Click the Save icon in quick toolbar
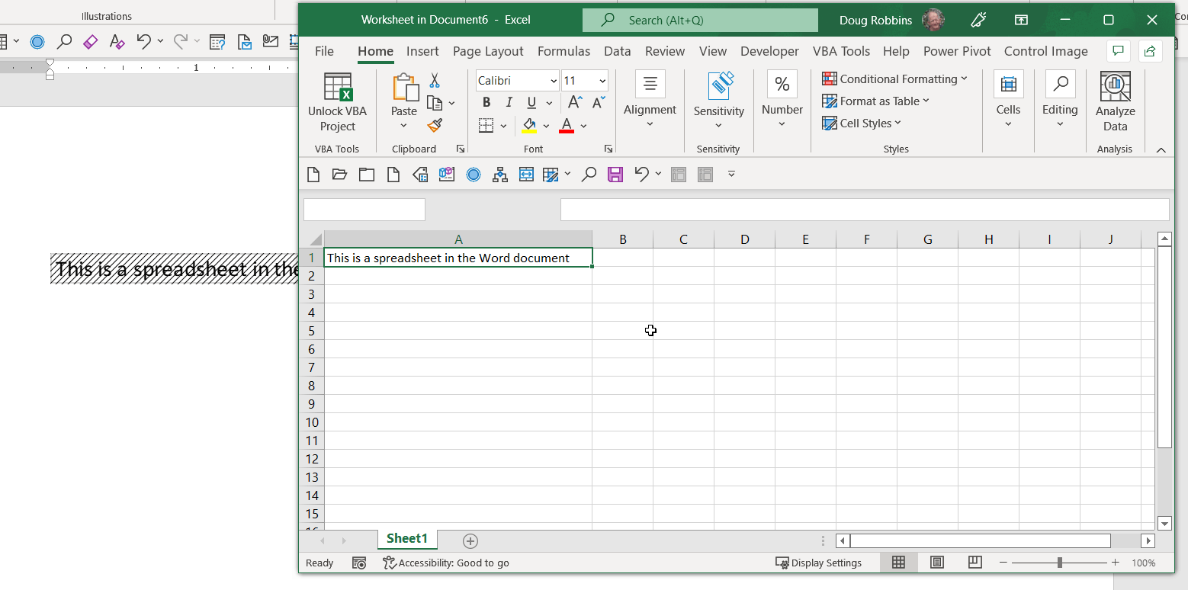The image size is (1188, 590). 615,175
